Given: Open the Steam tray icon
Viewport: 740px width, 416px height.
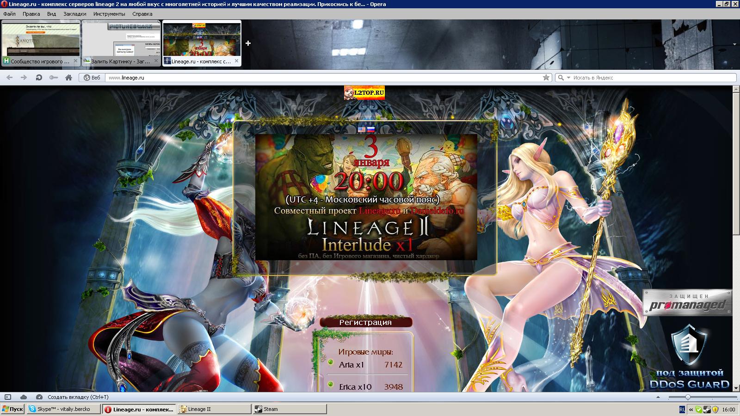Looking at the screenshot, I should (707, 410).
